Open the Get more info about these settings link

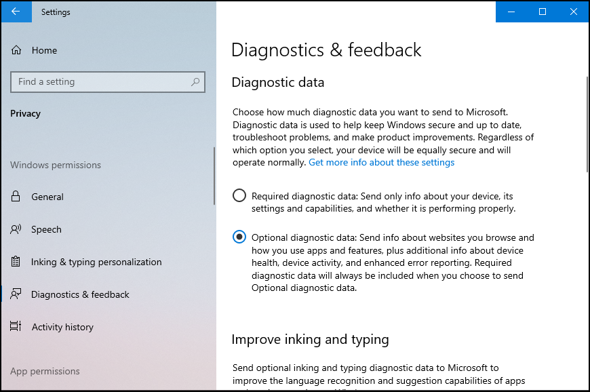pyautogui.click(x=381, y=162)
